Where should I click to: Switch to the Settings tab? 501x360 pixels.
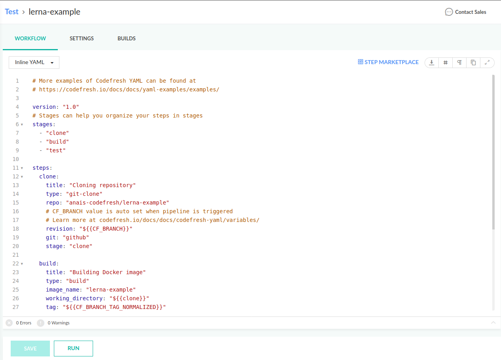point(82,38)
